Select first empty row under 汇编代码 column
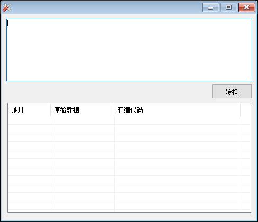This screenshot has height=222, width=258. tap(177, 121)
